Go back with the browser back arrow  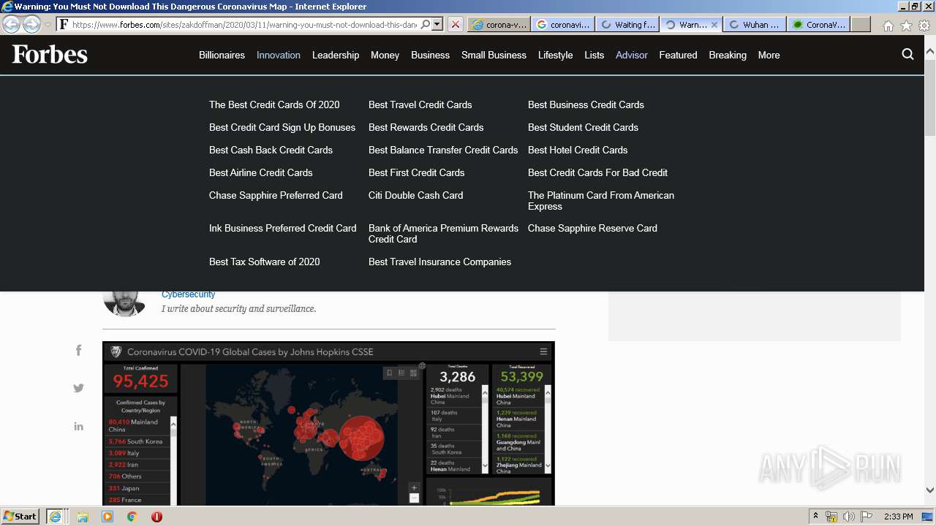click(x=12, y=24)
